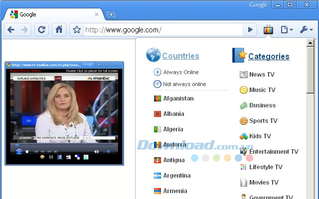This screenshot has width=319, height=199.
Task: Select the Google tab
Action: tap(53, 14)
